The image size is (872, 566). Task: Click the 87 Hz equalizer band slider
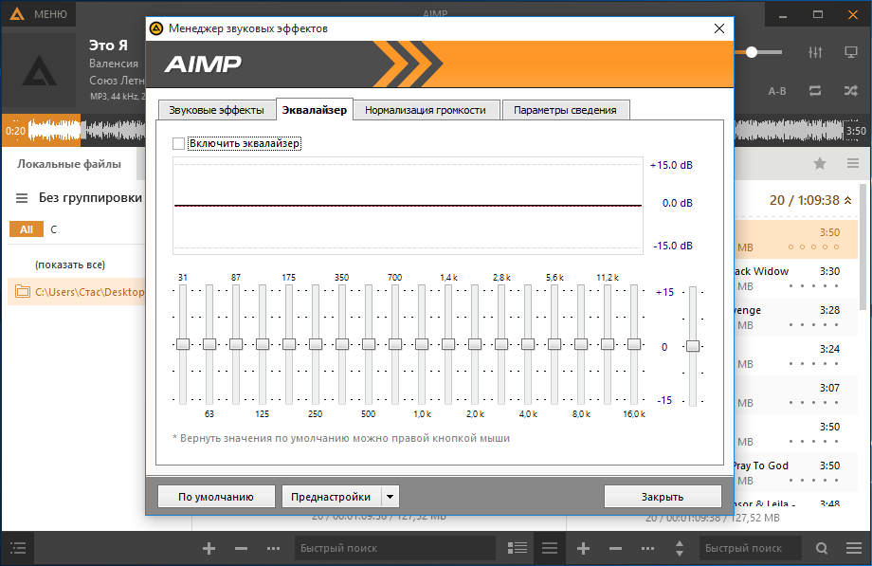tap(236, 344)
